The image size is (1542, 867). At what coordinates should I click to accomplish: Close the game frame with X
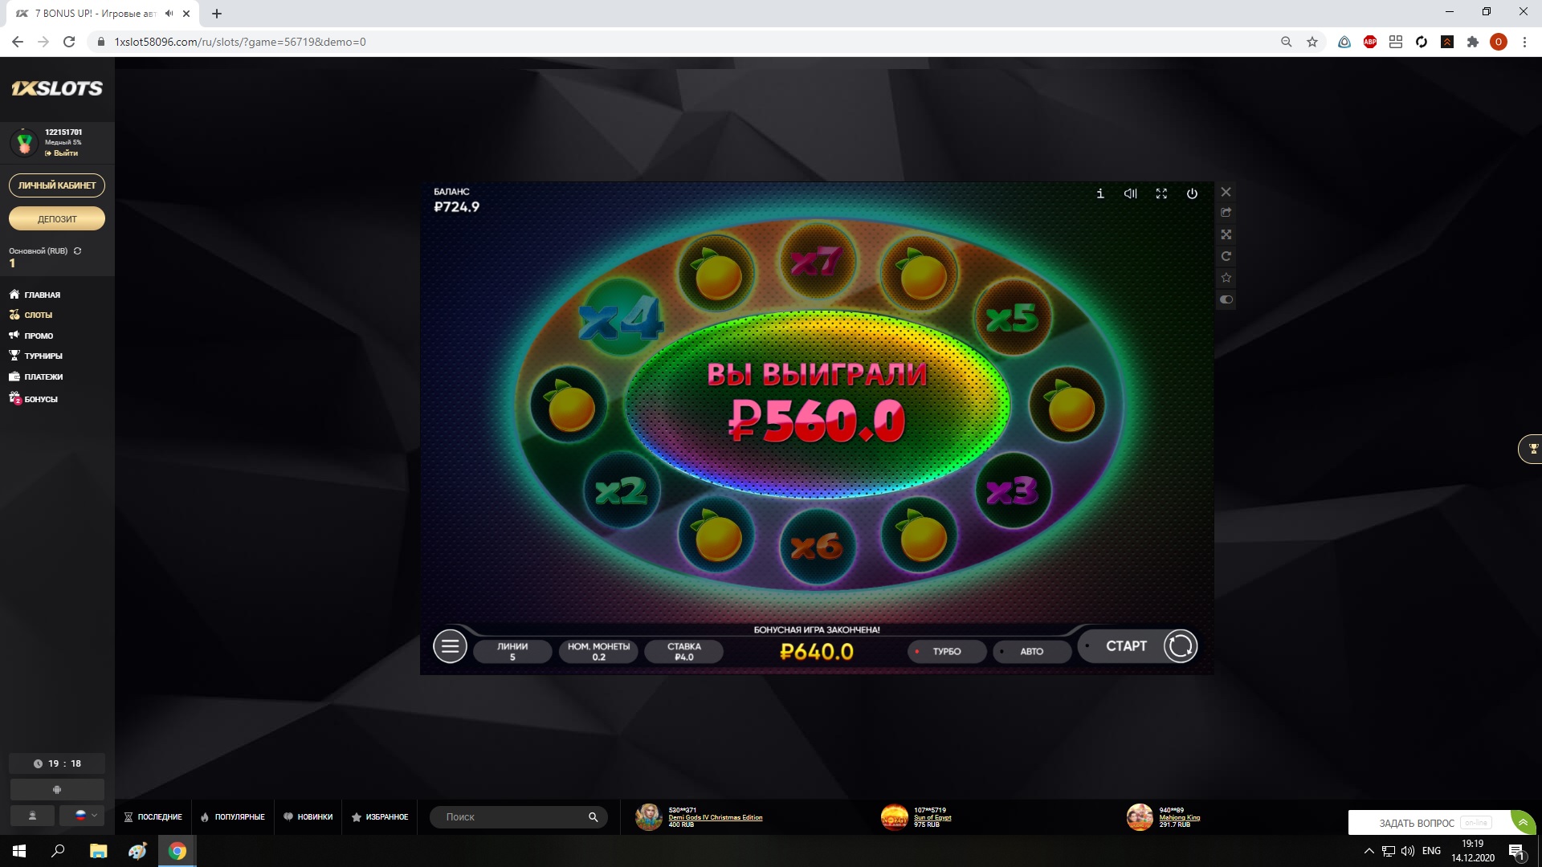point(1226,192)
